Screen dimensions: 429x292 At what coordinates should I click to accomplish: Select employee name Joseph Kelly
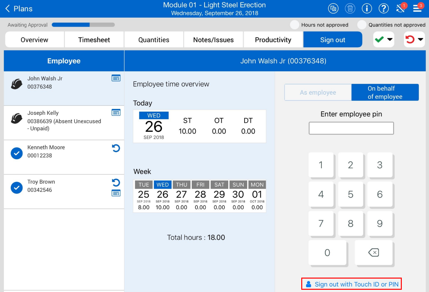tap(43, 113)
